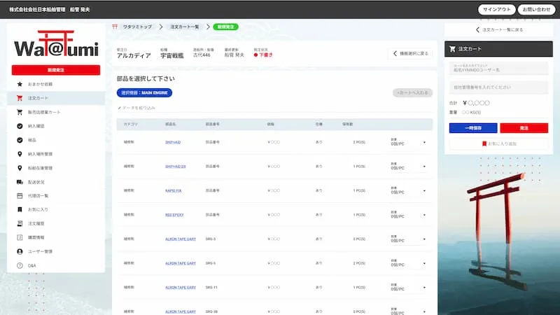The image size is (560, 315).
Task: Click the check badge icon beside 検品
Action: 20,140
